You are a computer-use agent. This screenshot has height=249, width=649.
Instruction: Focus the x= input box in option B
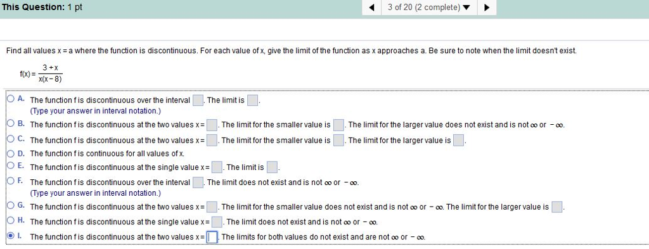[212, 124]
